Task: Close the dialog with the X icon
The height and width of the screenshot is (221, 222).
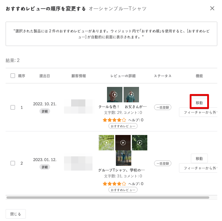Action: pos(212,8)
